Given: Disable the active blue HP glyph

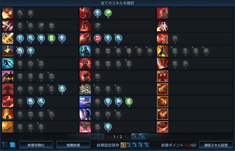Looking at the screenshot, I should [41, 38].
